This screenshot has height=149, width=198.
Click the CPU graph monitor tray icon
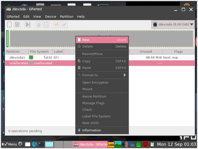pos(118,144)
